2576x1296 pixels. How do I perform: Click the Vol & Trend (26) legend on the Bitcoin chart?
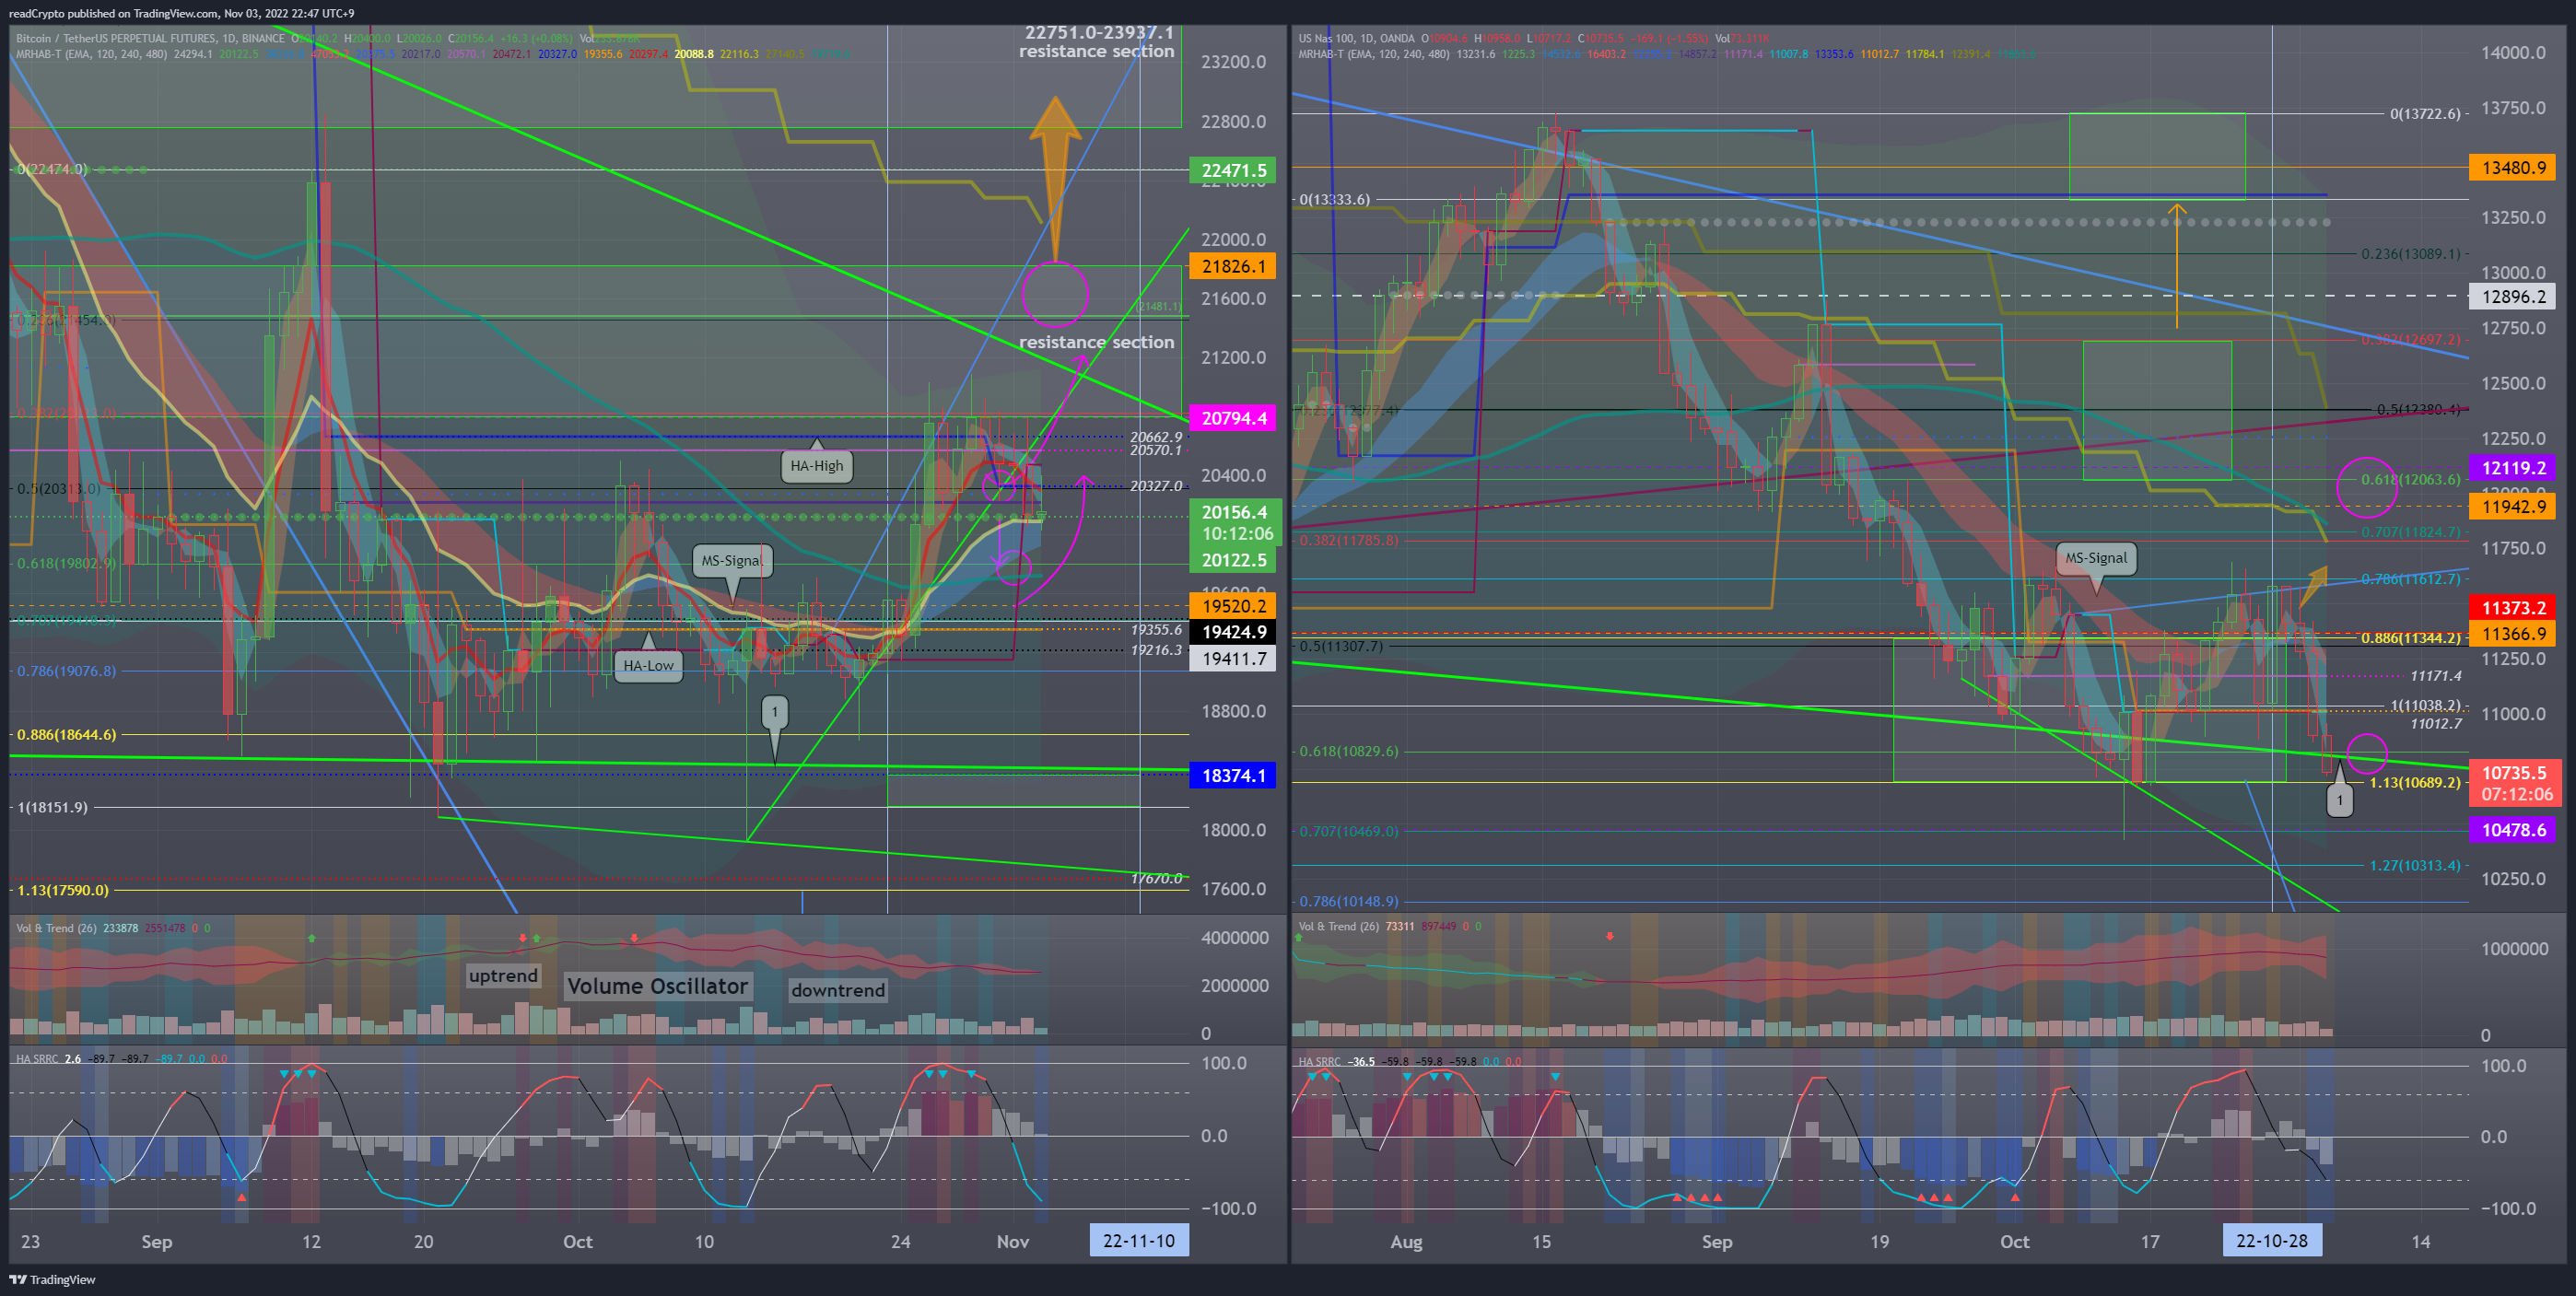pos(56,928)
